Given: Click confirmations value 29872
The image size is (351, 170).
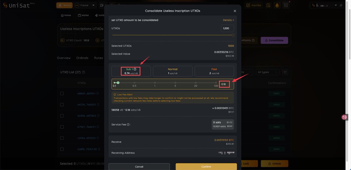Looking at the screenshot, I should point(276,116).
